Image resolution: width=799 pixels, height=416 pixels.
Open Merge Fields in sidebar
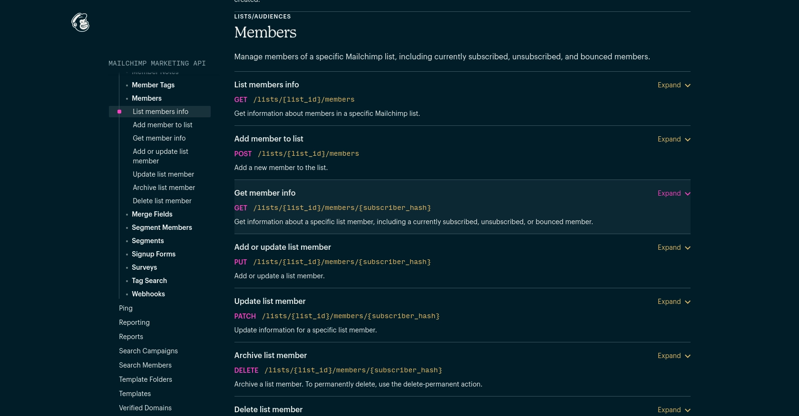[152, 214]
